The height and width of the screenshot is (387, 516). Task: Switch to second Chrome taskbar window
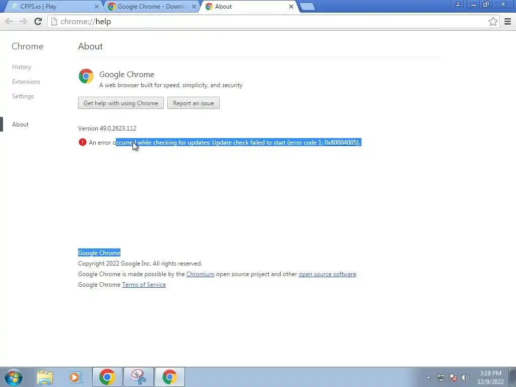(170, 377)
